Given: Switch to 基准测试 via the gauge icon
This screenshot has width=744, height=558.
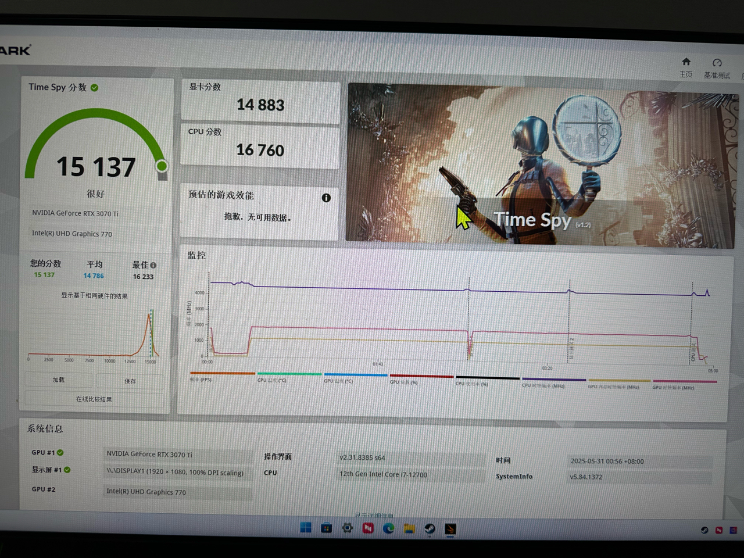Looking at the screenshot, I should click(717, 65).
